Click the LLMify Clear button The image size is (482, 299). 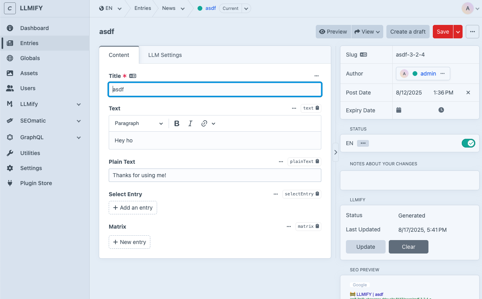(x=409, y=247)
